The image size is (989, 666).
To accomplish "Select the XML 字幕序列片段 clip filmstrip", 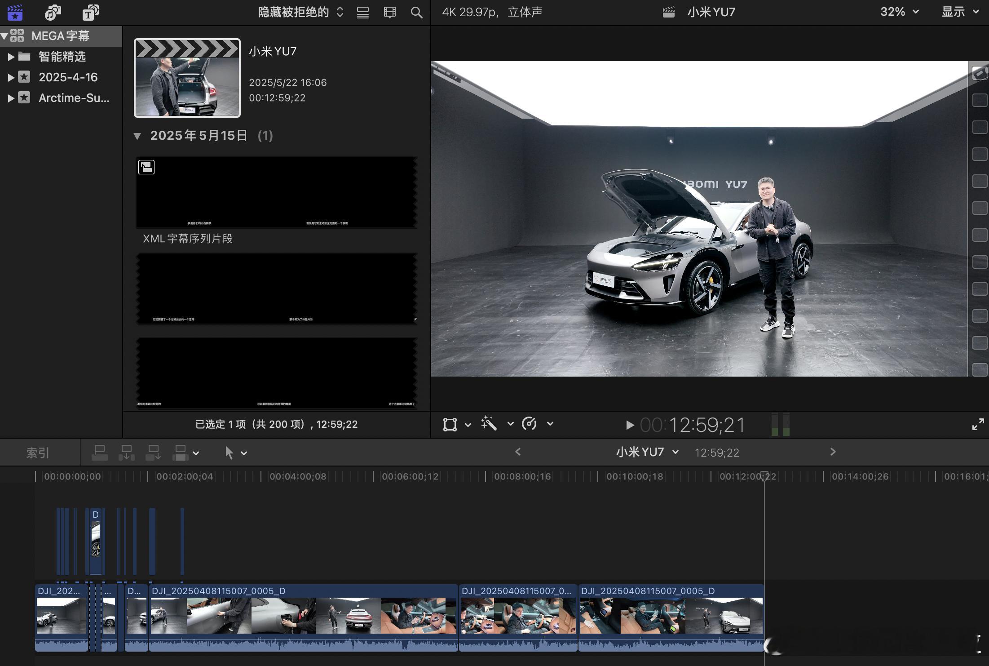I will [x=277, y=192].
